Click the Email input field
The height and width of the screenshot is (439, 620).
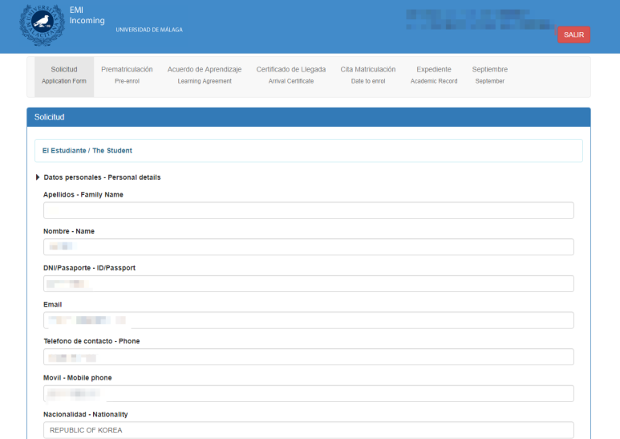[x=308, y=320]
